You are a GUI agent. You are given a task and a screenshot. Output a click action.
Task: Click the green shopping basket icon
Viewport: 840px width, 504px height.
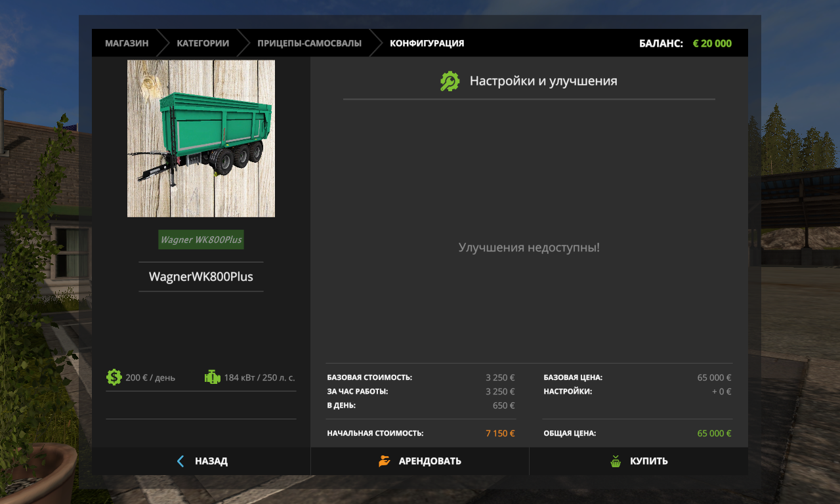616,461
